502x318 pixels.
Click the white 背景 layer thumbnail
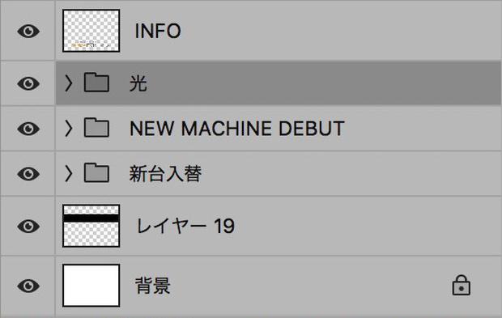tap(91, 286)
